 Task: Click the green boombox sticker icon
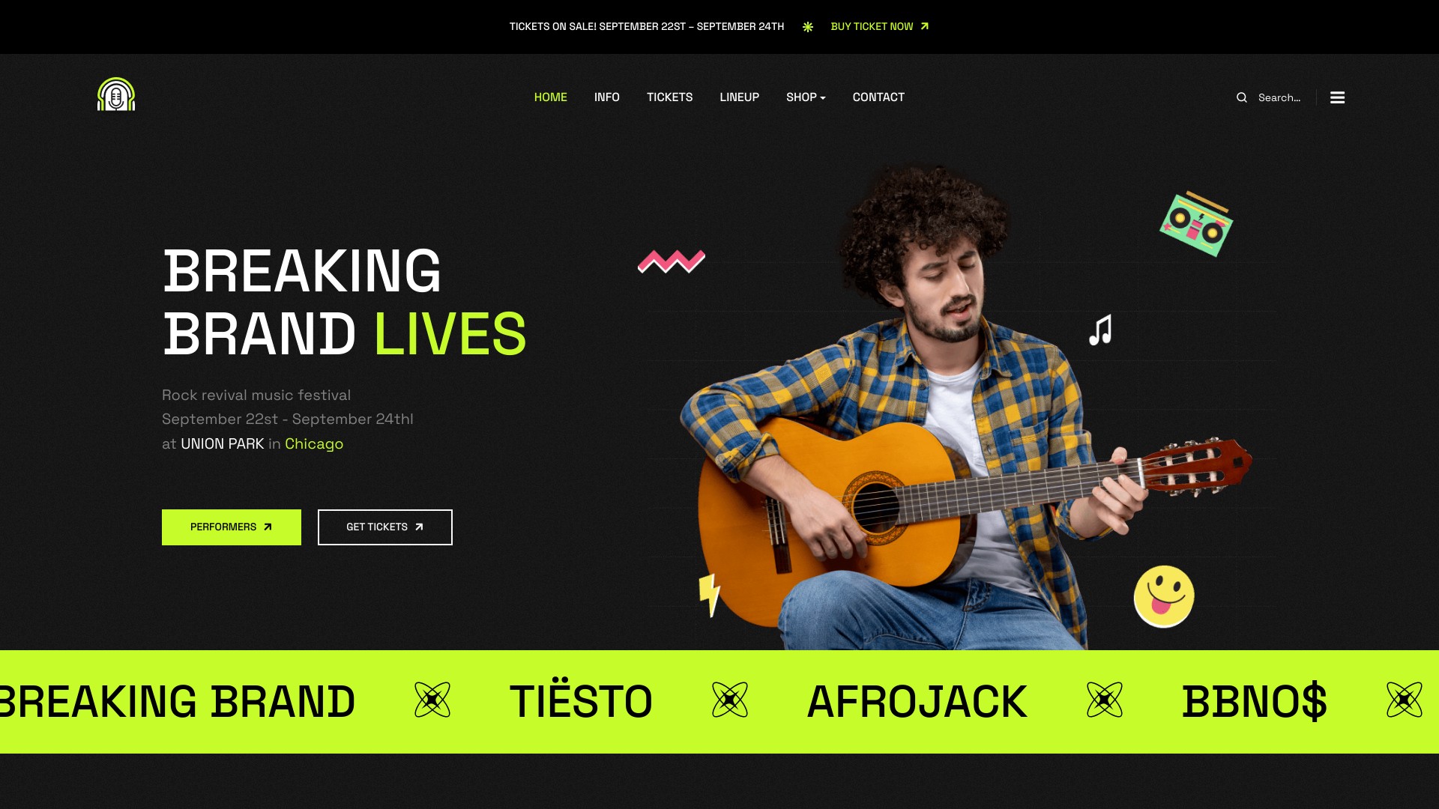1196,224
